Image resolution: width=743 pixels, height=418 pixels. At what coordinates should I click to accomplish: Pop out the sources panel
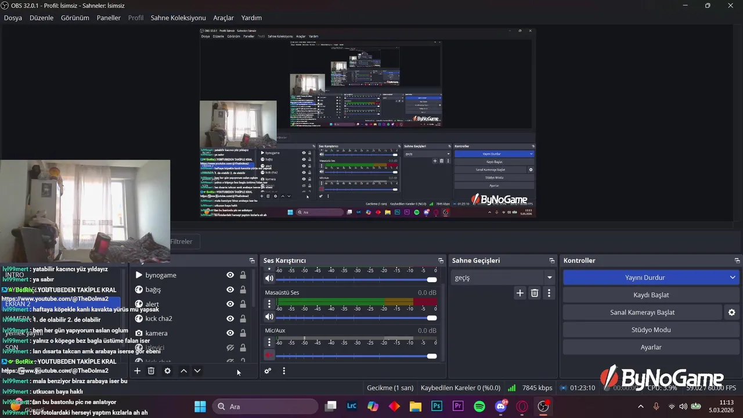point(252,261)
